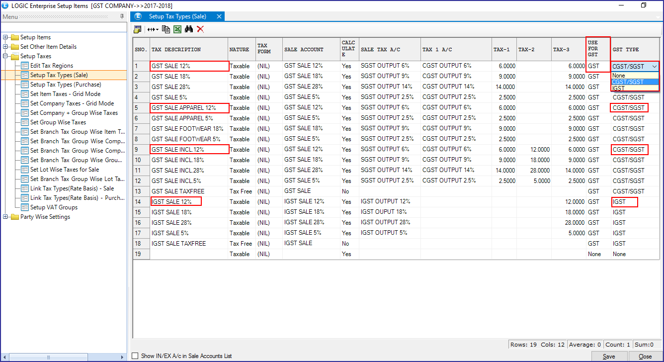Click the GST TYPE column header

click(636, 50)
